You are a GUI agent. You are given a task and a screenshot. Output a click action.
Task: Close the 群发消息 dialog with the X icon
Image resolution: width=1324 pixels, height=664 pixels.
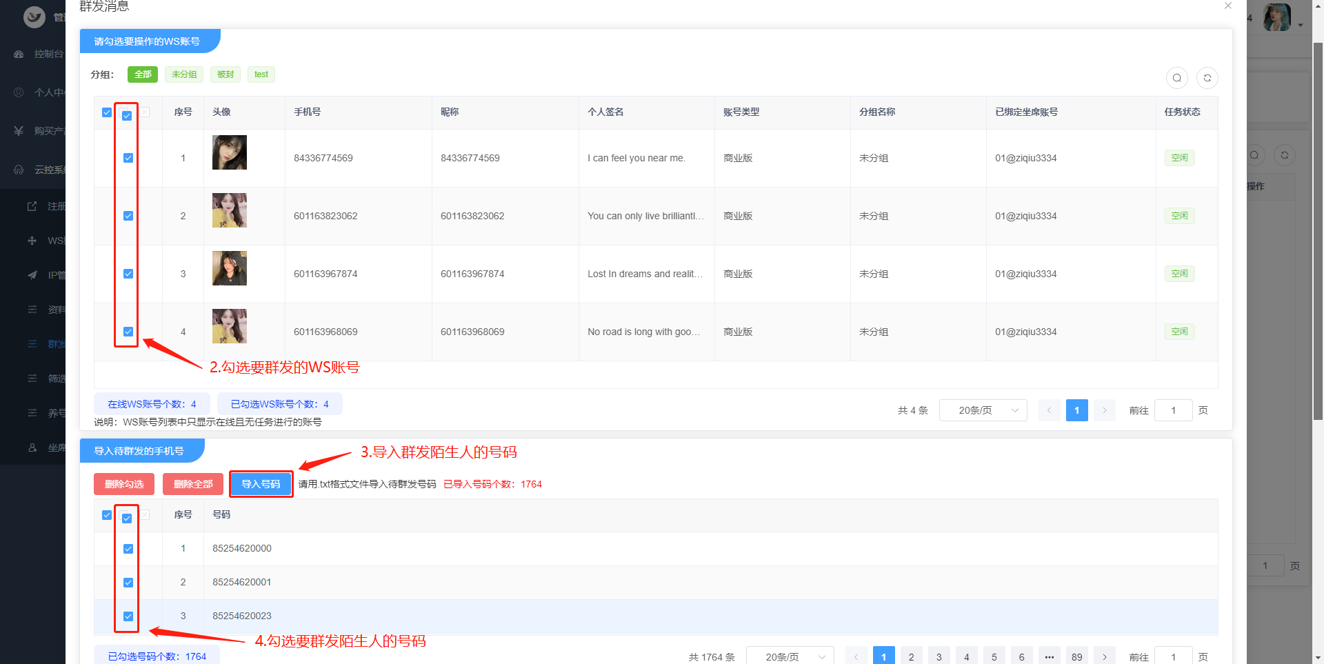1228,6
